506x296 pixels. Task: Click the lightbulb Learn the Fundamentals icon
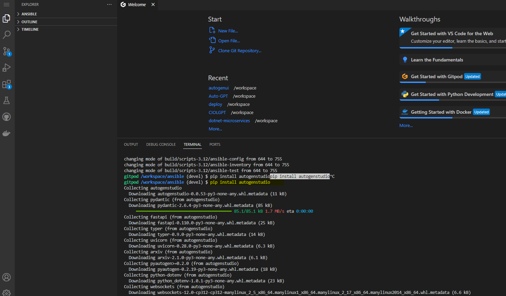pos(405,60)
